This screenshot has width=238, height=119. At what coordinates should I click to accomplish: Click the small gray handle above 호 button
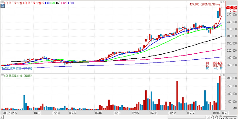[3, 3]
